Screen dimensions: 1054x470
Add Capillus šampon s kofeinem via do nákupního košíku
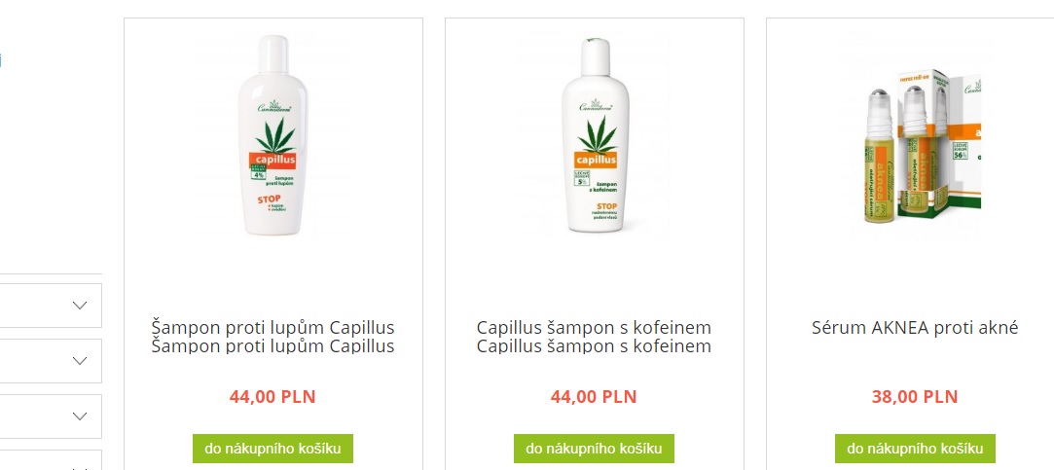[x=595, y=449]
